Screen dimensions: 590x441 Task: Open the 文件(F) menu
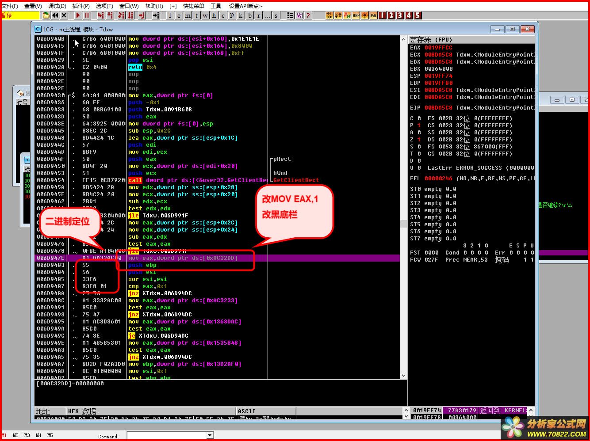10,6
